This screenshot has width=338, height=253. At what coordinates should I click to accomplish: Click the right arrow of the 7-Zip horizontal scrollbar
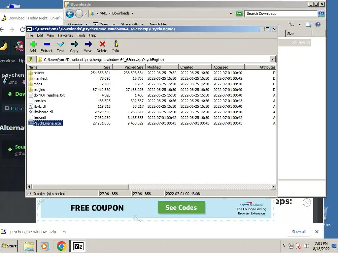tap(274, 186)
